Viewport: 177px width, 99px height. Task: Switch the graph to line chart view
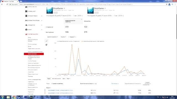[x=46, y=41]
